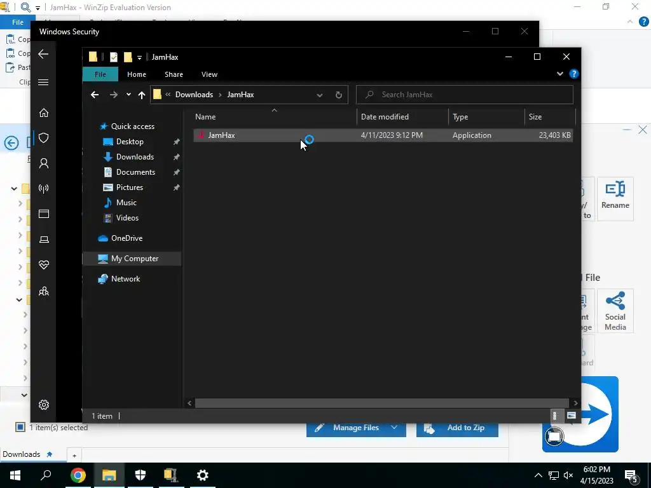Open Virus & threat protection shield icon

(x=44, y=138)
